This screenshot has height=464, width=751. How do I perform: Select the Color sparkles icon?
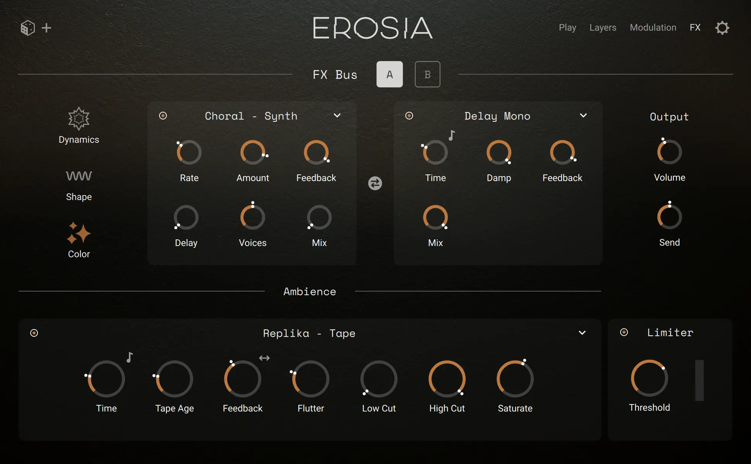tap(79, 234)
